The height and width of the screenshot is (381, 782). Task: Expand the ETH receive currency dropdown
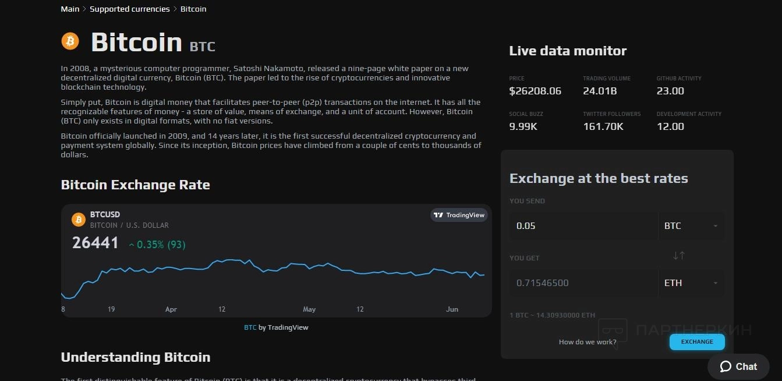click(x=691, y=283)
